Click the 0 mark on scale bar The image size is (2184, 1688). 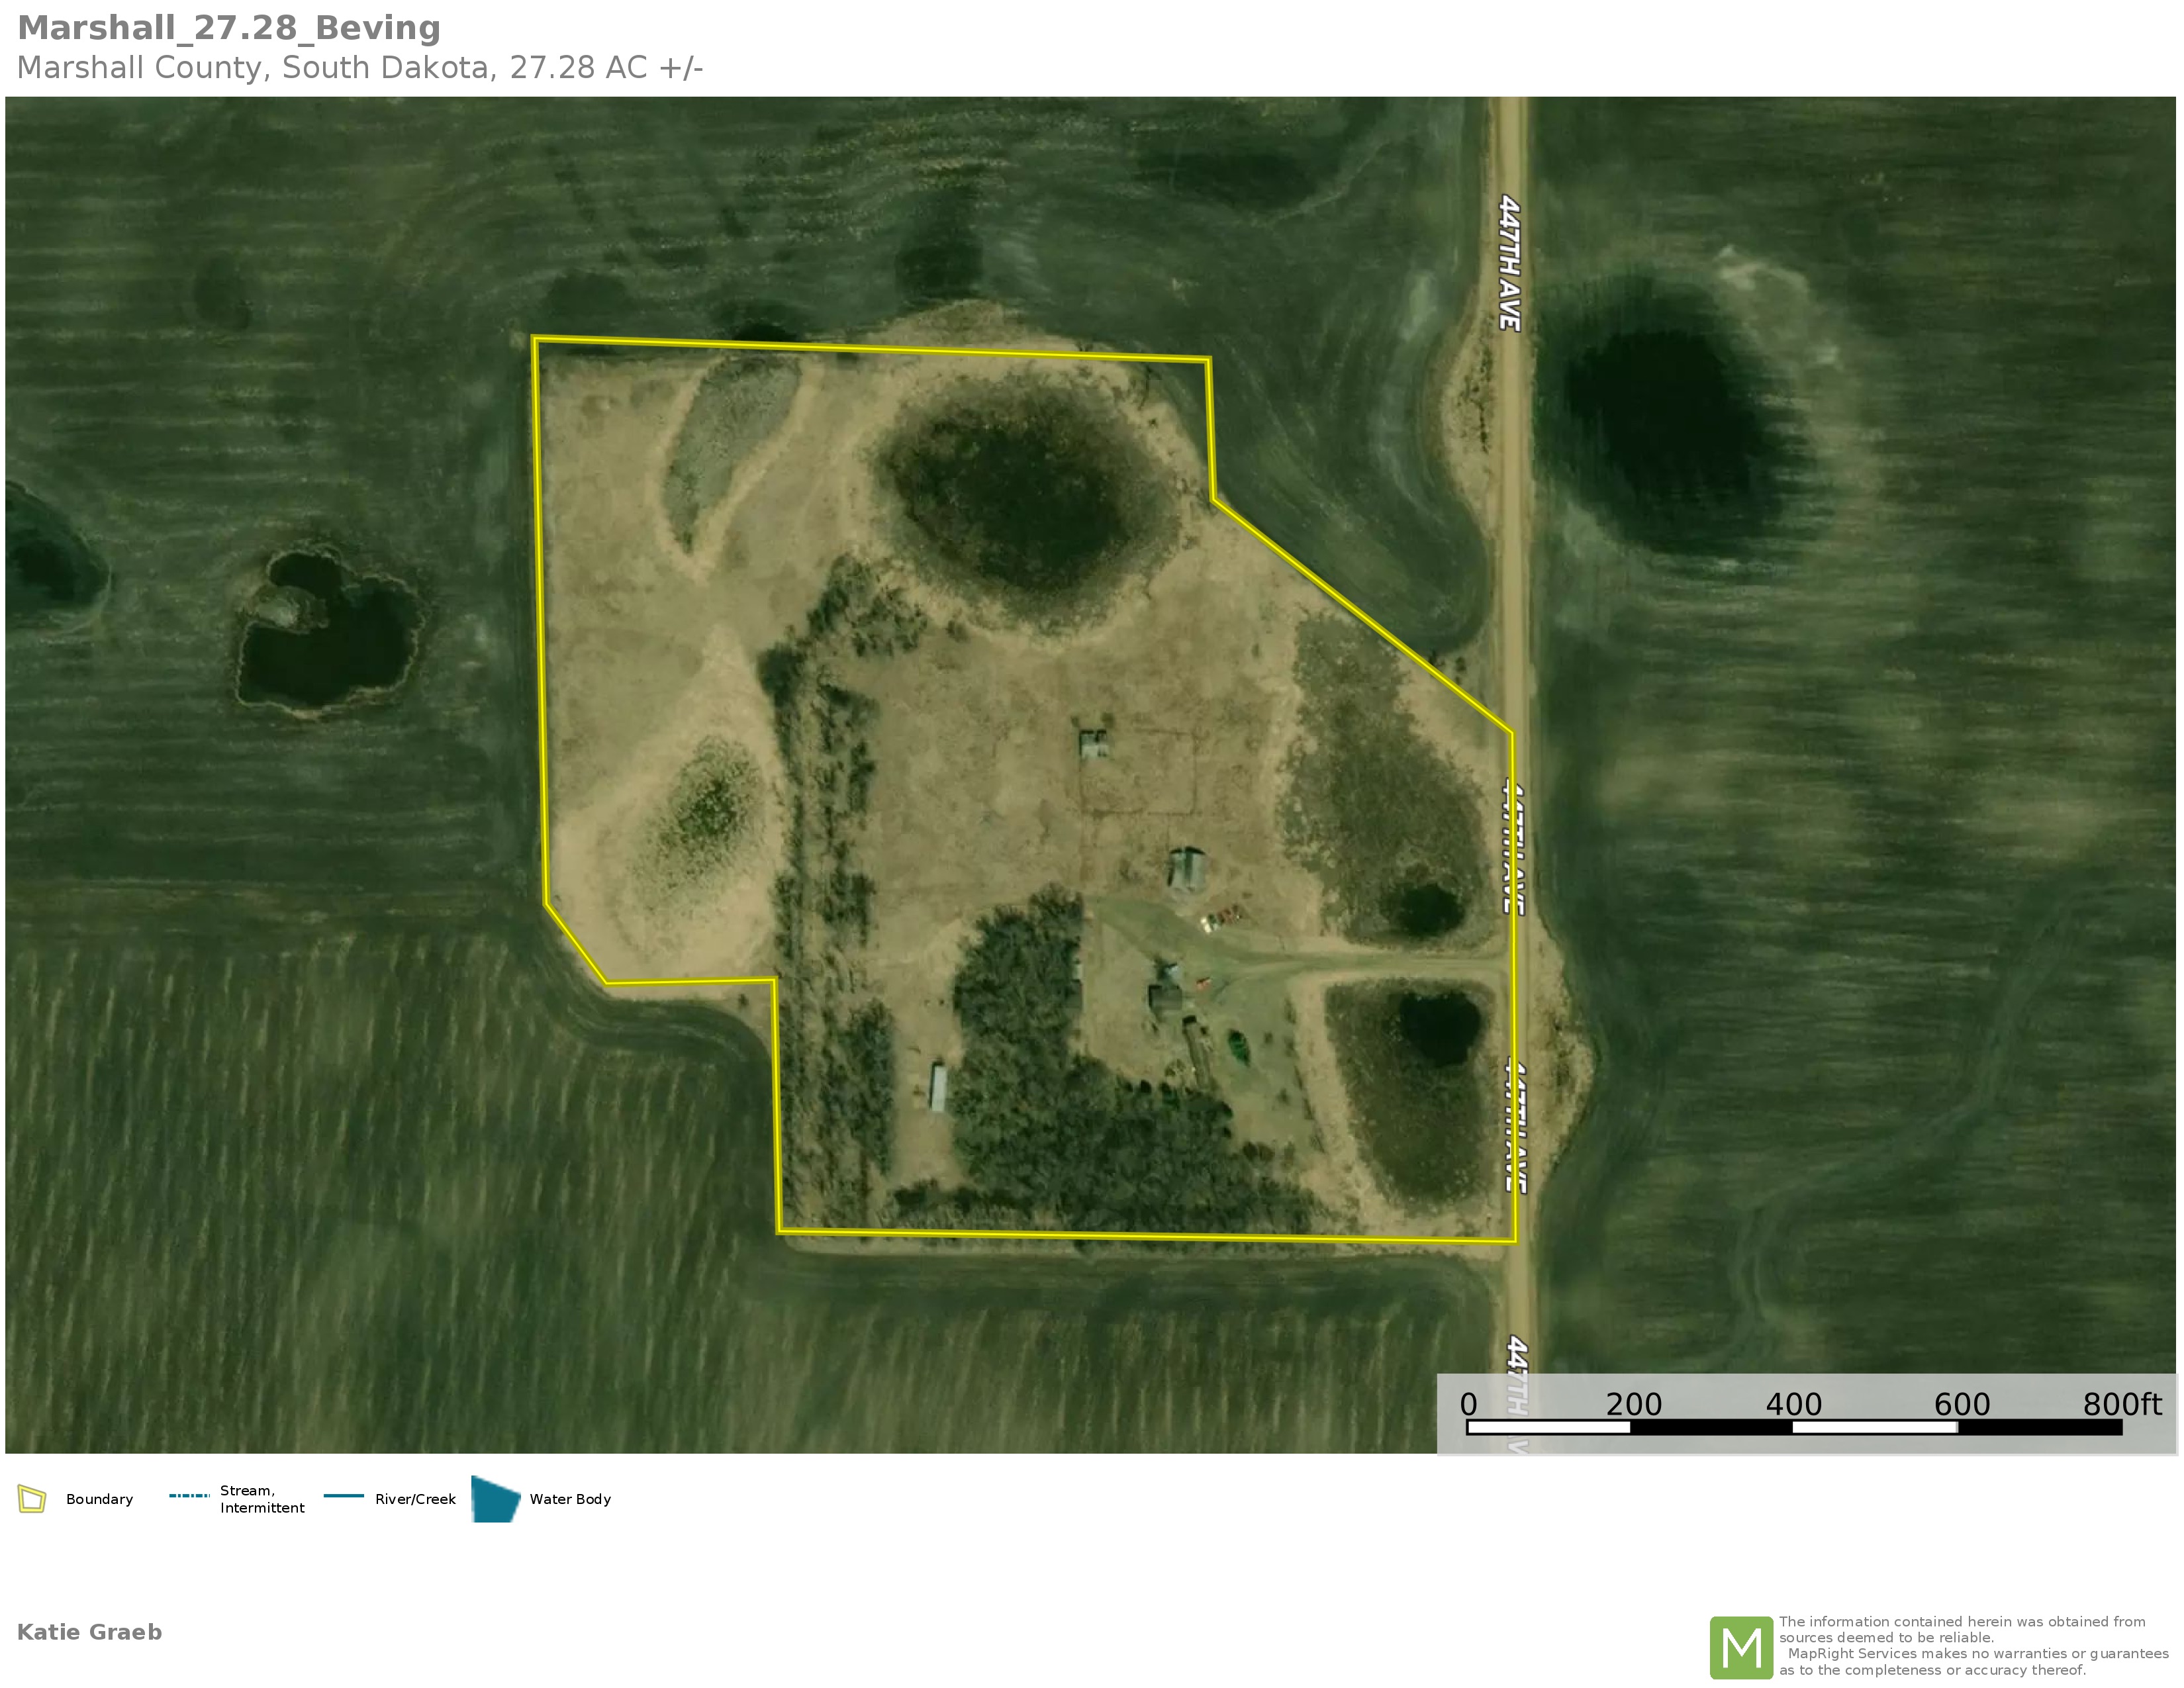click(x=1468, y=1405)
